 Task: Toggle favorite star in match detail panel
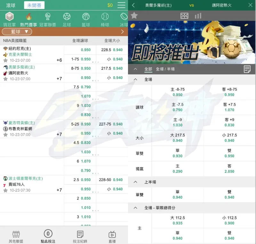pyautogui.click(x=134, y=16)
